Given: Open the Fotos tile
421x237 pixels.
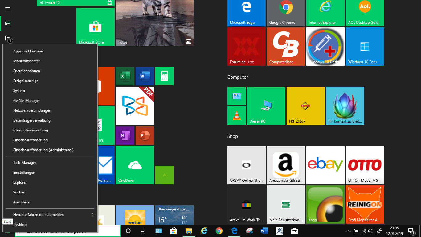Looking at the screenshot, I should tap(154, 23).
